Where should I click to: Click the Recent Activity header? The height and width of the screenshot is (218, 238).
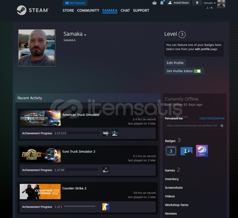(87, 98)
